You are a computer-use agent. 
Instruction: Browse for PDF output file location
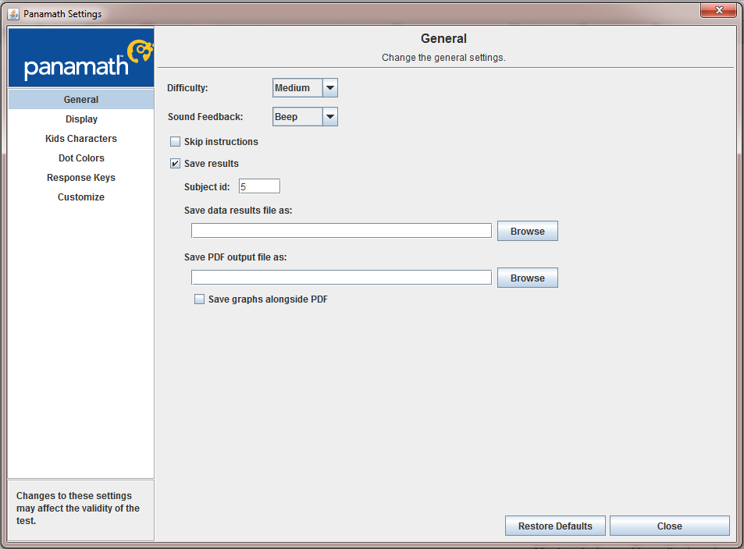click(528, 278)
